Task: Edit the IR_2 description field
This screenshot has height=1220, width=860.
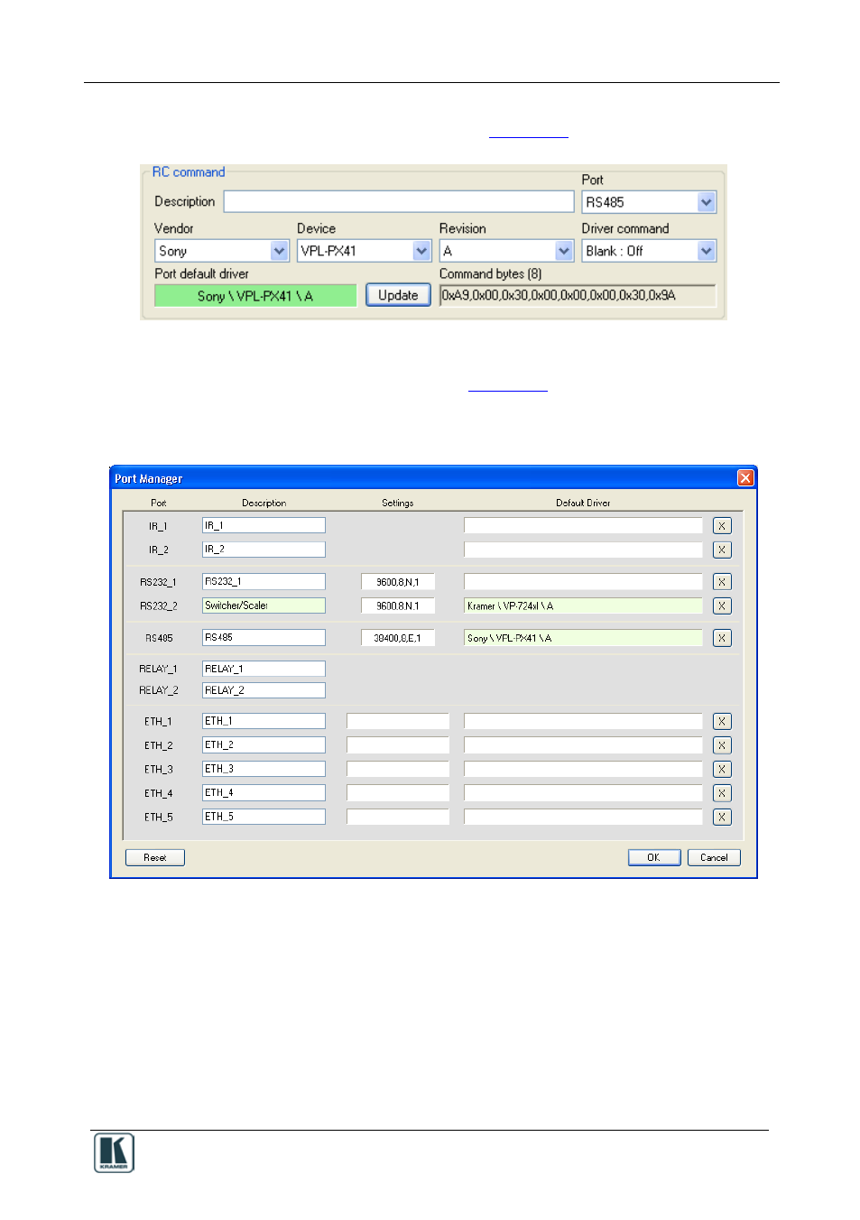Action: point(264,549)
